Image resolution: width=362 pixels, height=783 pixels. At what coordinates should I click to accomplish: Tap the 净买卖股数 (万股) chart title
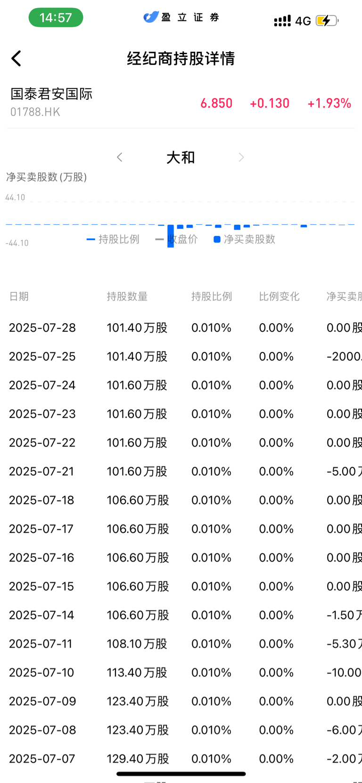tap(47, 177)
